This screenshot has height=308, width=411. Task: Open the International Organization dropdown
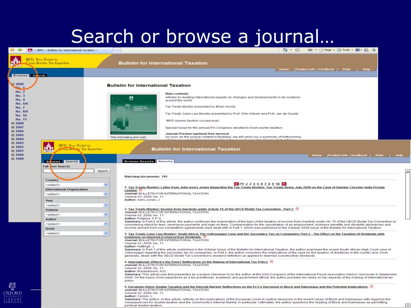(x=76, y=194)
